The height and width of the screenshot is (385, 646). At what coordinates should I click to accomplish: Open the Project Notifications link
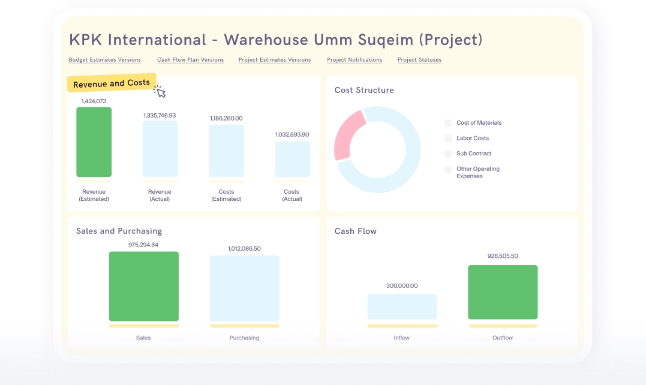[x=354, y=60]
